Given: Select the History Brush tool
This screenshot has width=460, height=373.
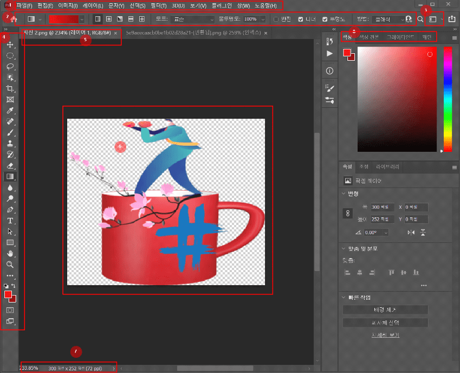Looking at the screenshot, I should (10, 155).
